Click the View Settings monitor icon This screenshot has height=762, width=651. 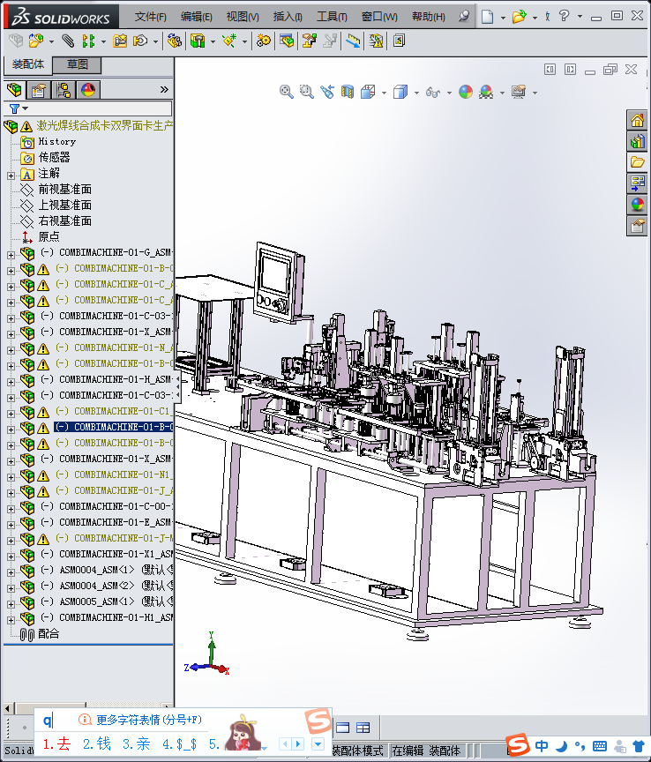pyautogui.click(x=520, y=92)
